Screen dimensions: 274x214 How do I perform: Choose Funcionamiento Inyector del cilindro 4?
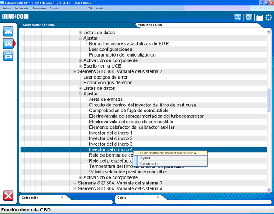click(170, 153)
